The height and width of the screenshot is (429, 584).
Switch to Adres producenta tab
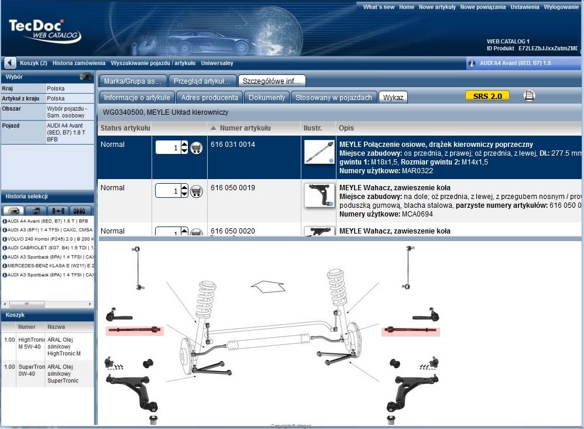coord(209,98)
